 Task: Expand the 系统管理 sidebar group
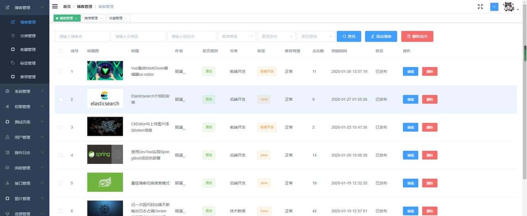click(x=25, y=91)
